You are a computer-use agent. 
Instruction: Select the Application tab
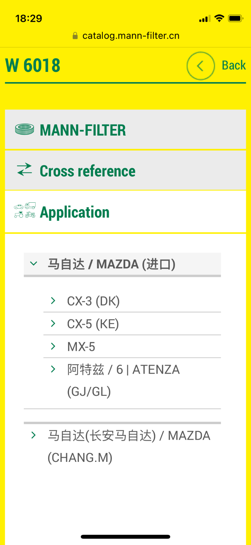[125, 212]
